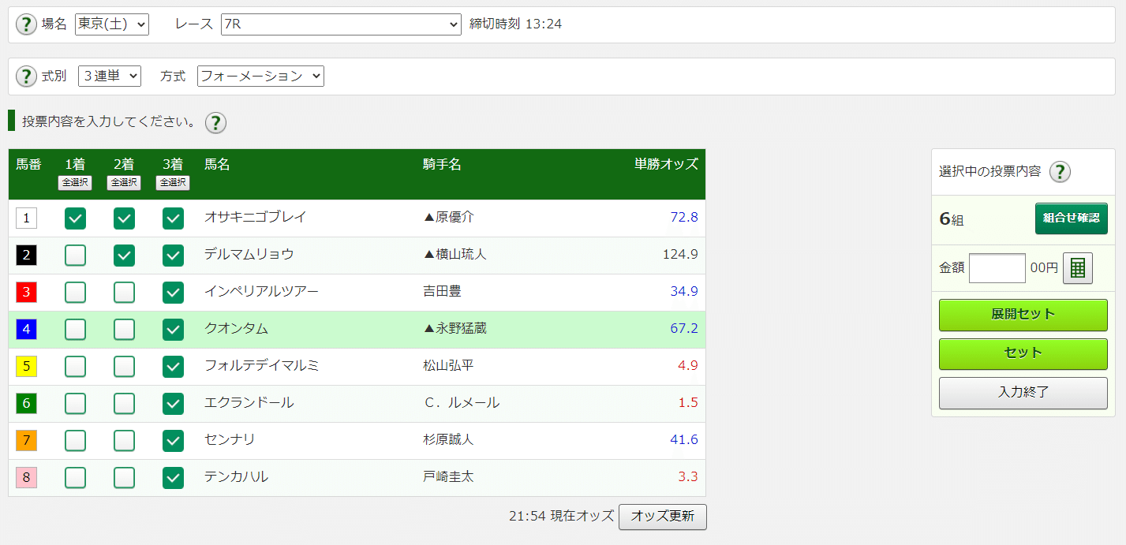Open the calculator icon next to 金額
This screenshot has width=1126, height=545.
click(x=1078, y=268)
